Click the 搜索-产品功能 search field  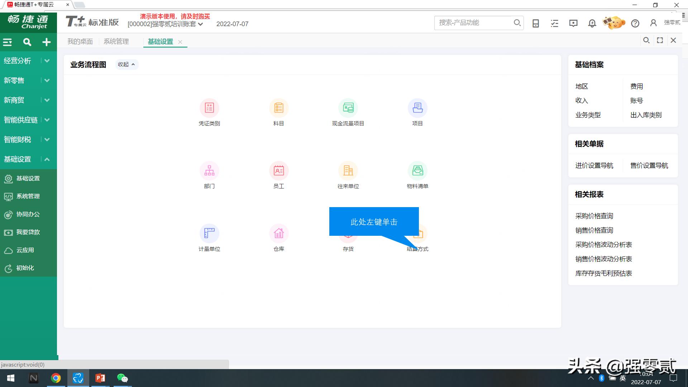pos(473,23)
